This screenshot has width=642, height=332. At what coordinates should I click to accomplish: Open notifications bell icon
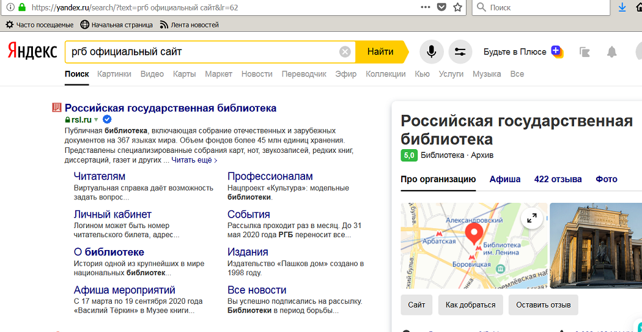(x=611, y=52)
